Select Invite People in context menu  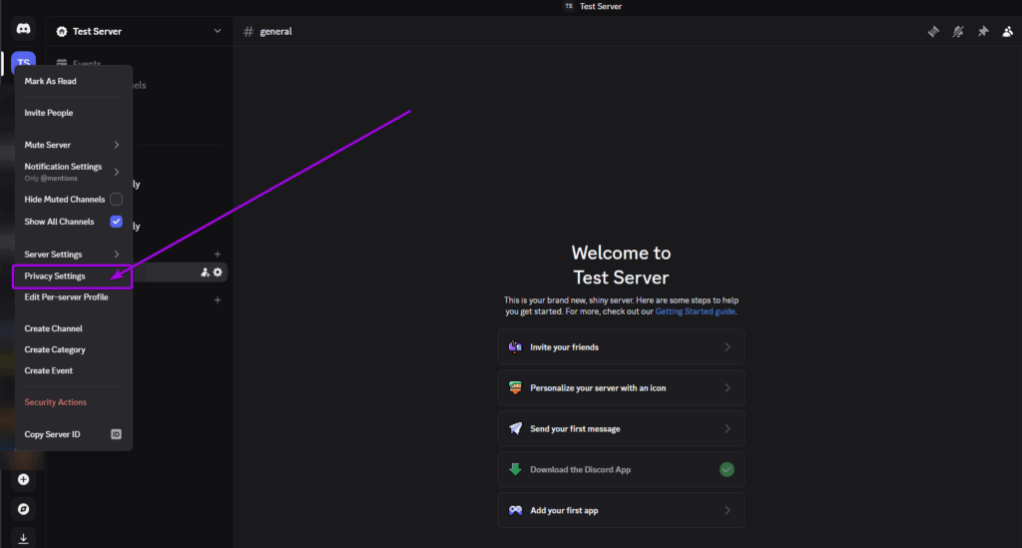[72, 113]
